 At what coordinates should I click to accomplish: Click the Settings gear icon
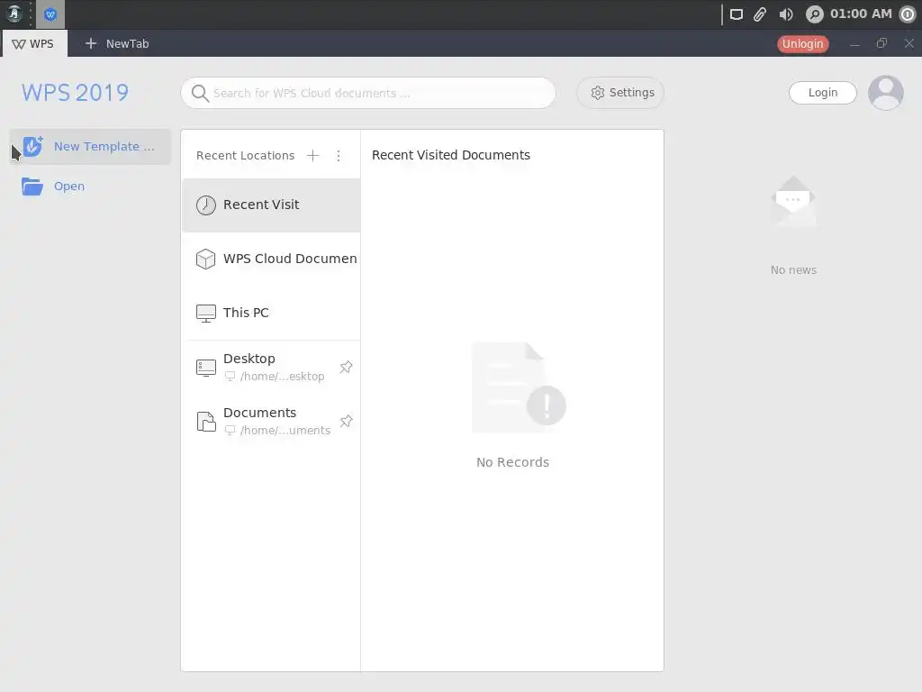[x=598, y=93]
